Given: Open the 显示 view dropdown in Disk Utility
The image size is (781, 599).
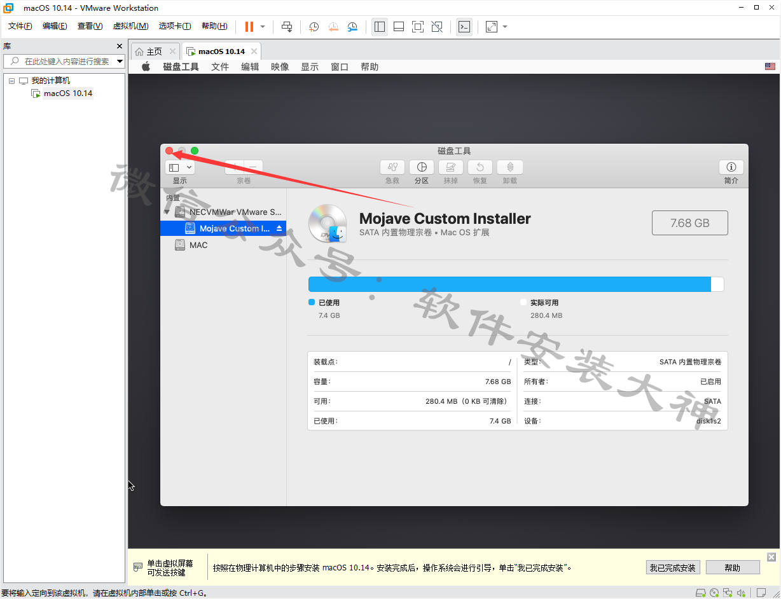Looking at the screenshot, I should point(180,167).
